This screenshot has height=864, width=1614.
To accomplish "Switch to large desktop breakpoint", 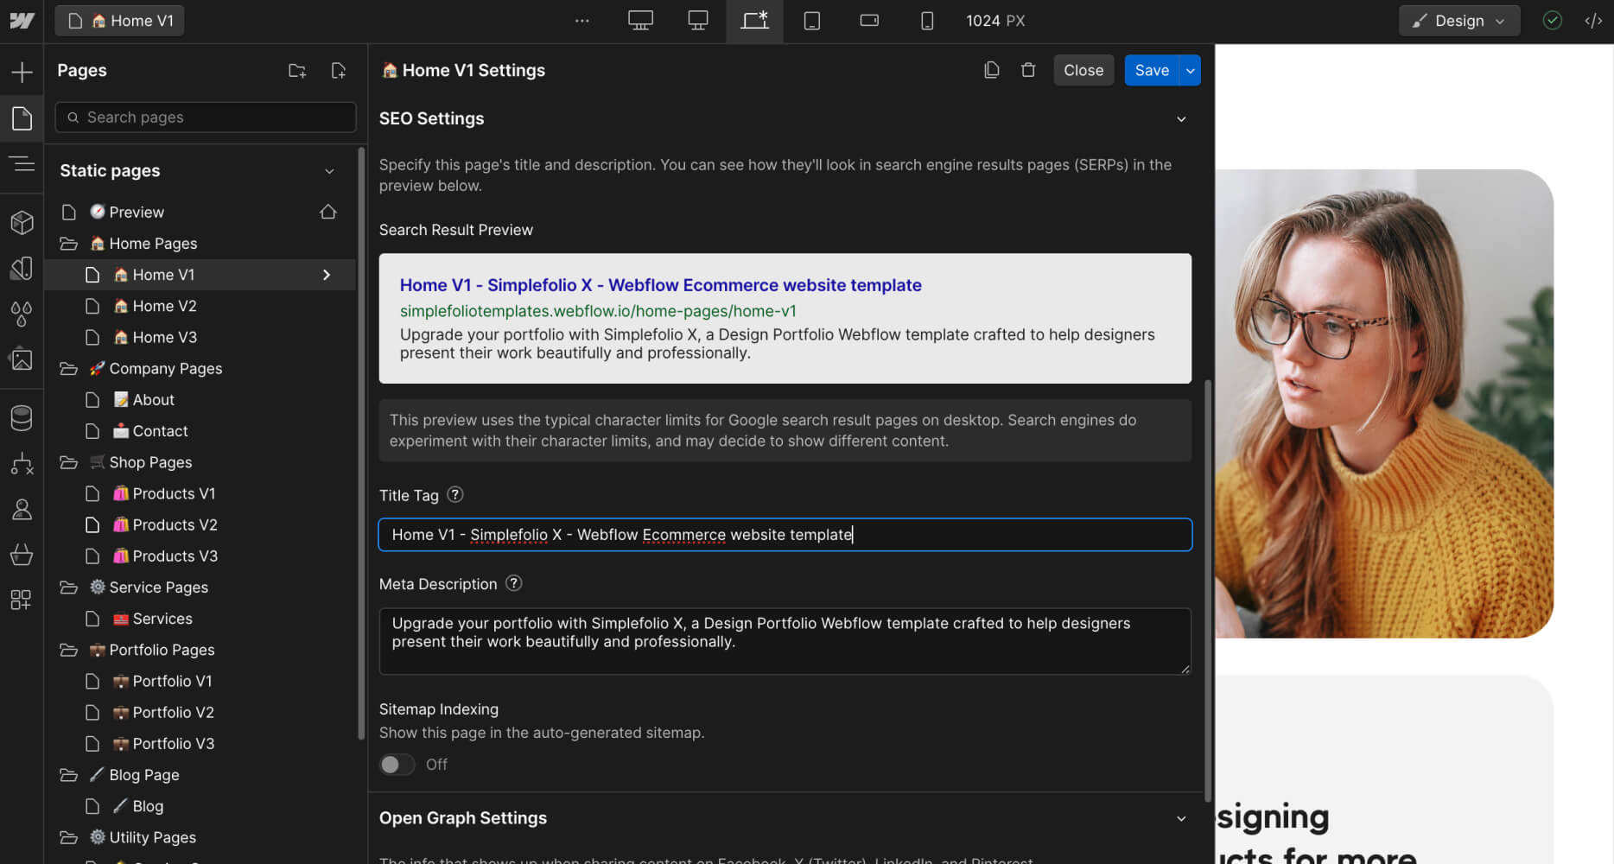I will pyautogui.click(x=640, y=21).
